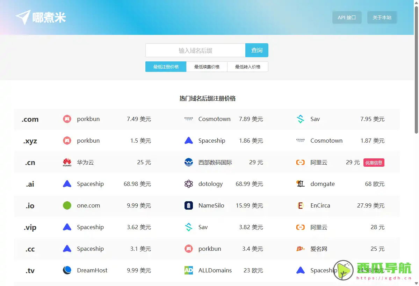Screen dimensions: 419x286
Task: Click the paper plane site logo
Action: point(23,17)
